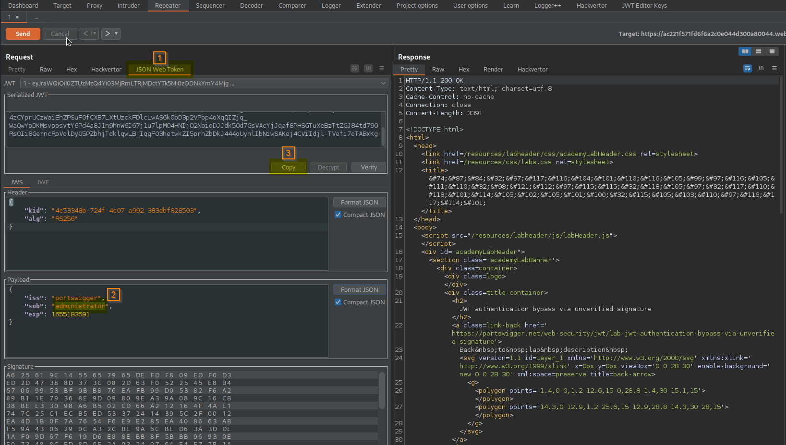Click the Verify button
This screenshot has width=786, height=445.
point(369,167)
